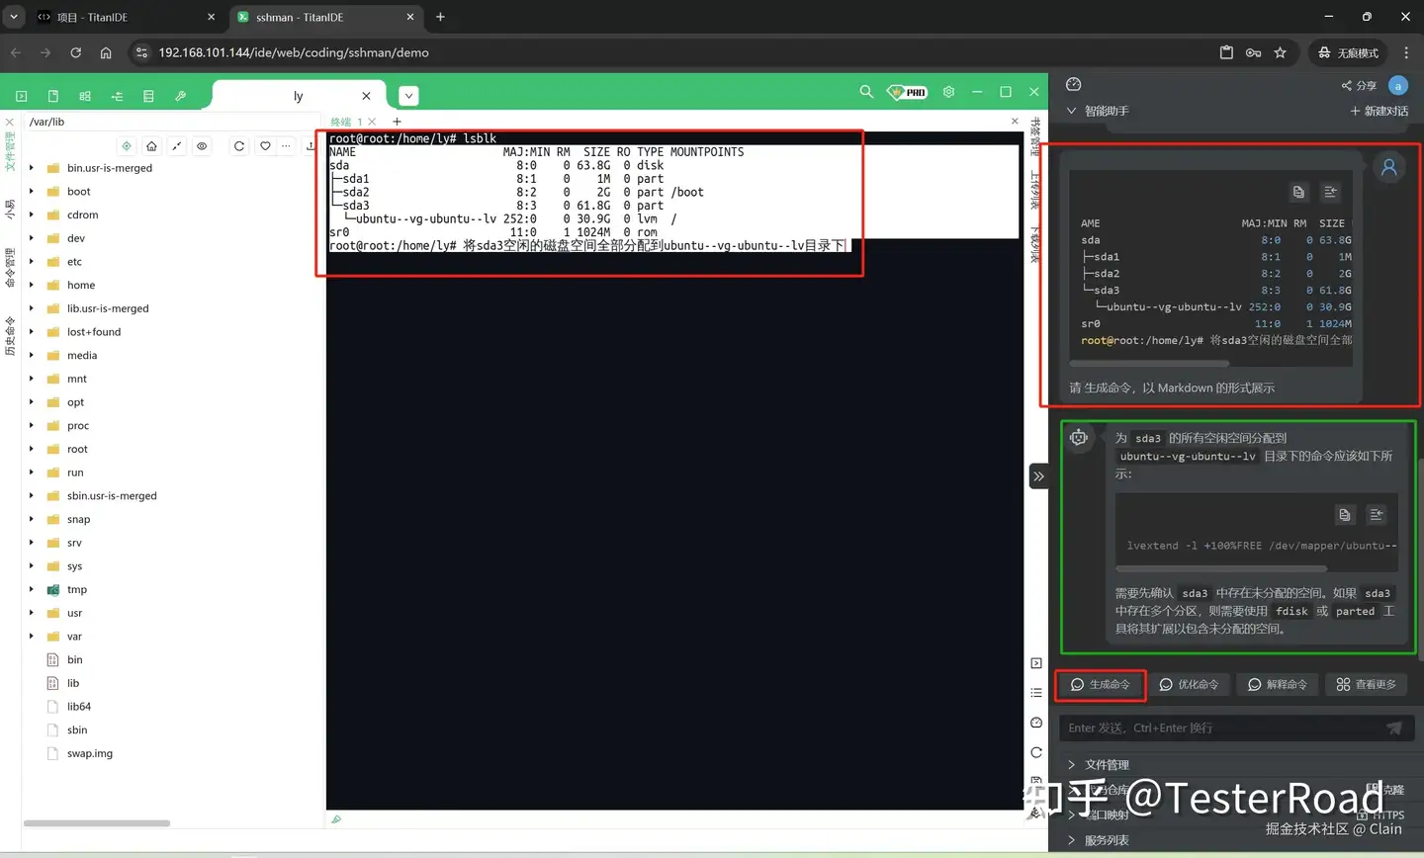Select the lib64 entry

(78, 707)
